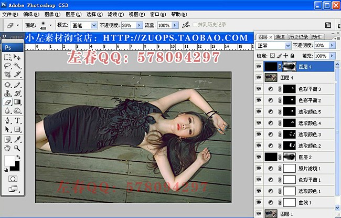Switch to the 动作 tab
Image resolution: width=341 pixels, height=218 pixels.
[317, 37]
